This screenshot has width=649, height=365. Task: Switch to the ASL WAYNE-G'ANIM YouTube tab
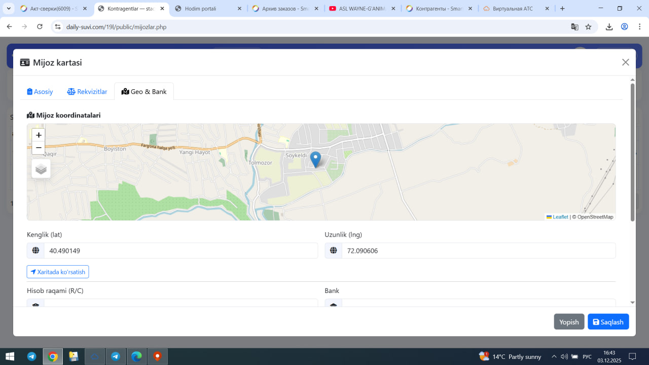[x=362, y=9]
